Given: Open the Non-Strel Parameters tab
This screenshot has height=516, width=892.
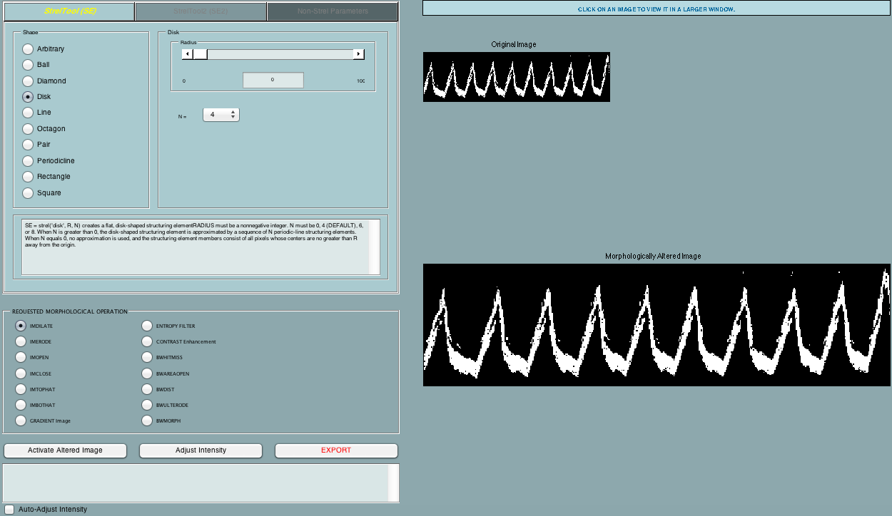Looking at the screenshot, I should (333, 11).
